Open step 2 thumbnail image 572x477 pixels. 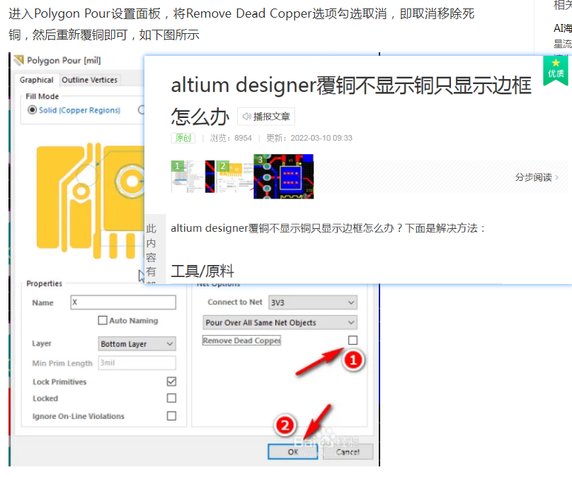pyautogui.click(x=235, y=177)
